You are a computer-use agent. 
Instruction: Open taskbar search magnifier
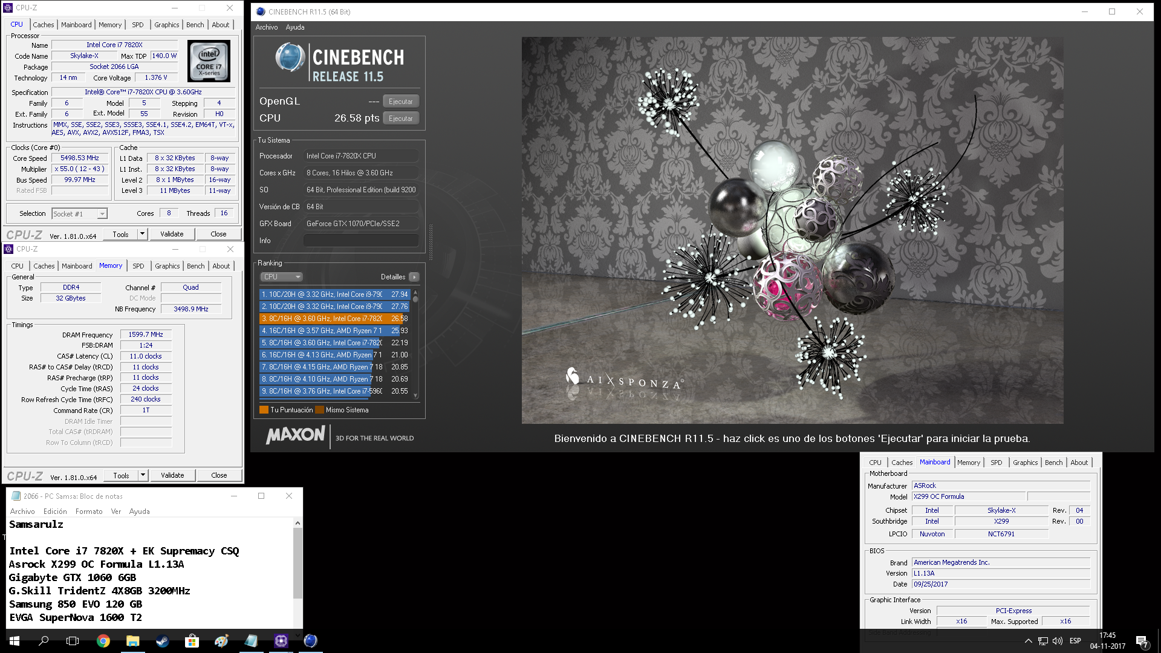tap(44, 641)
